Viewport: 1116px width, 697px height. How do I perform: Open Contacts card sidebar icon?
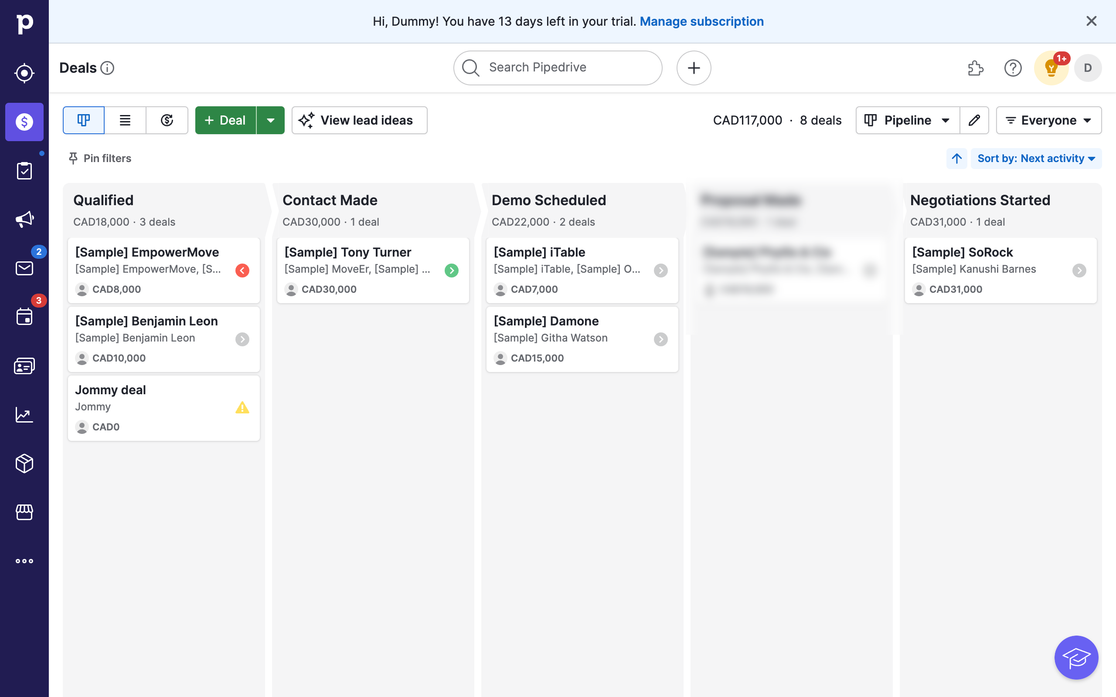pyautogui.click(x=24, y=365)
